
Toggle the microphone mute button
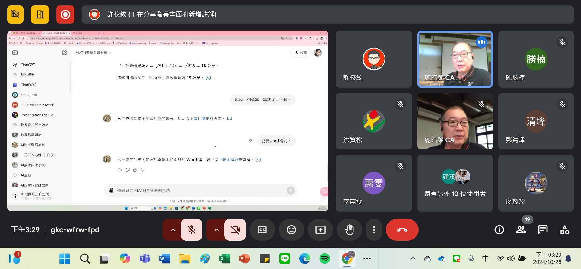coord(192,230)
